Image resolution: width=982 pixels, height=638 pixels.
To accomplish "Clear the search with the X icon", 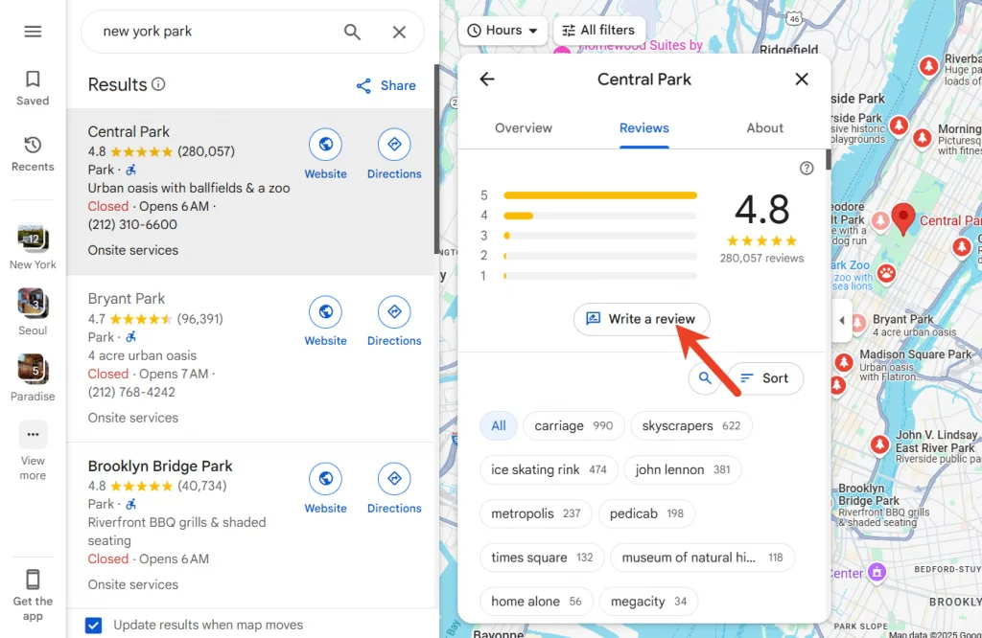I will pyautogui.click(x=399, y=32).
